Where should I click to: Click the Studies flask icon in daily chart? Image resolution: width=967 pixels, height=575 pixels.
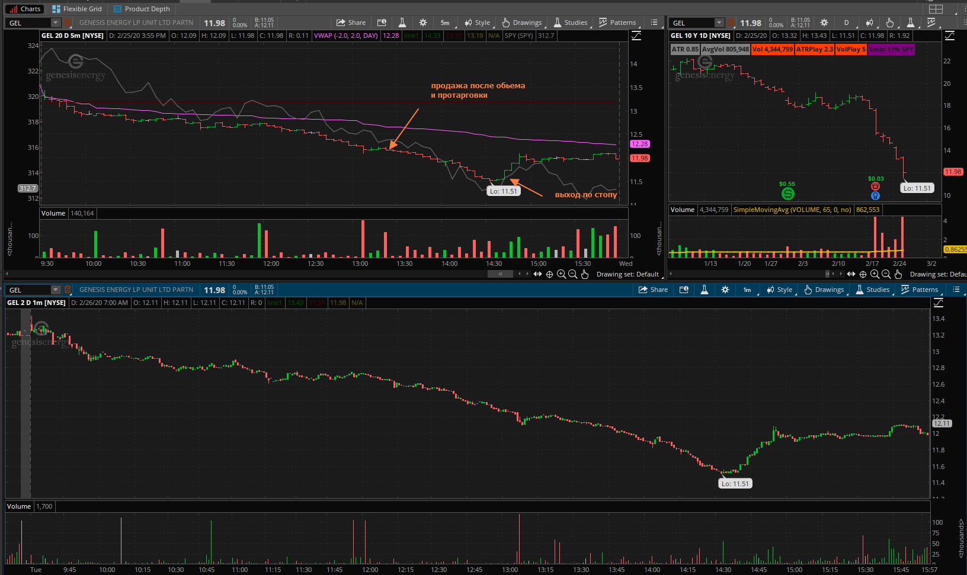click(911, 23)
